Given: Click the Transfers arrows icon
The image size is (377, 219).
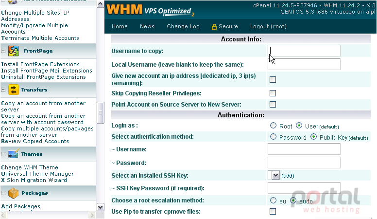Looking at the screenshot, I should click(x=13, y=90).
